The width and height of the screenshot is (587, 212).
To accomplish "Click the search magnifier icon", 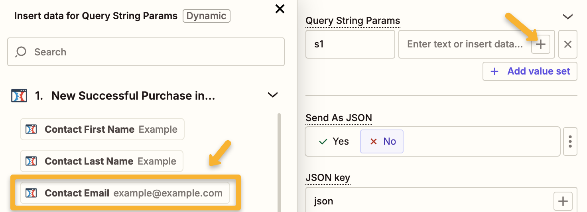I will tap(21, 52).
